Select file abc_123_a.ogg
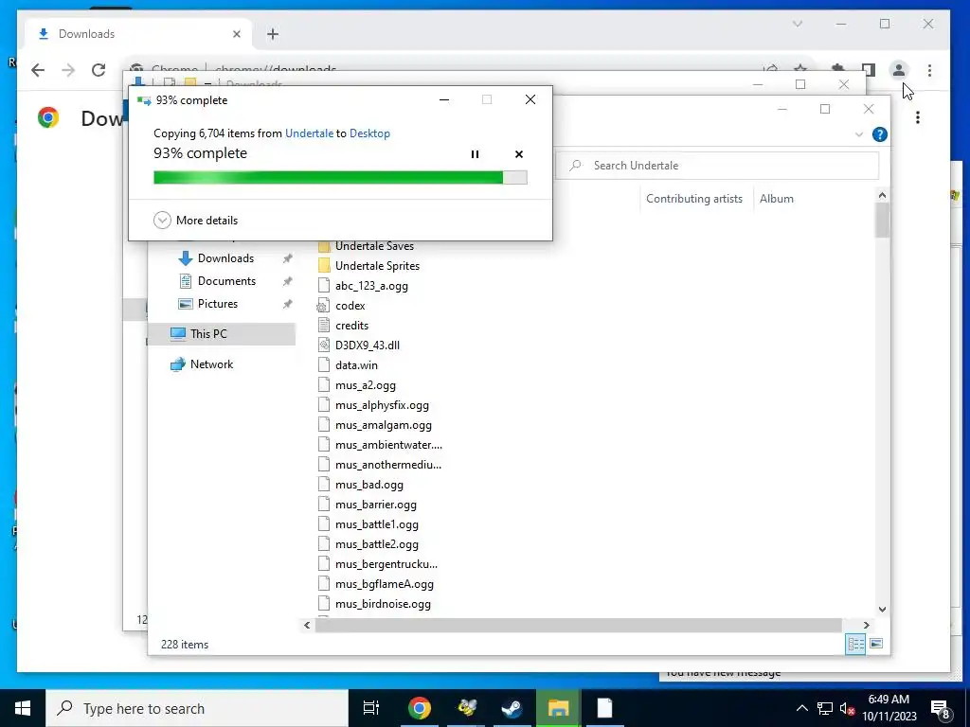This screenshot has height=727, width=970. [371, 286]
